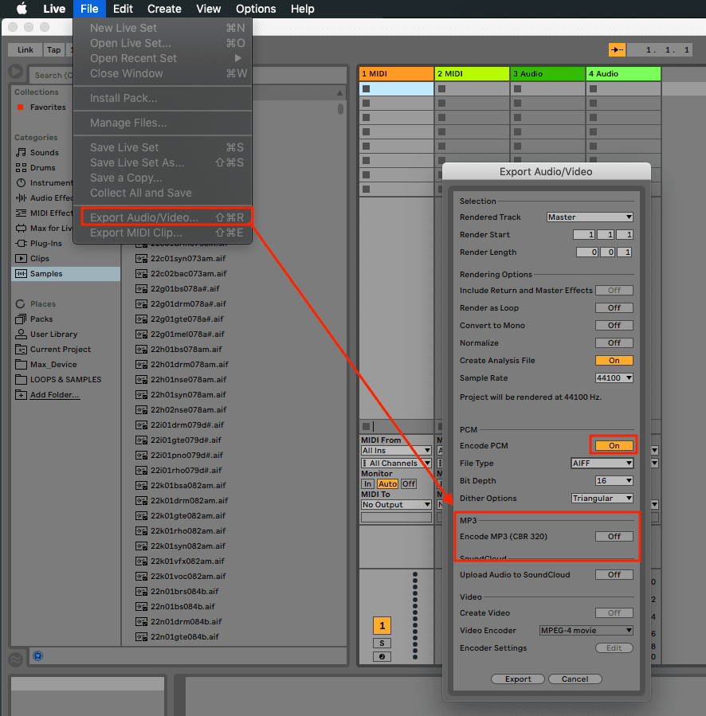Screen dimensions: 706x716
Task: Open the File Type AIFF dropdown
Action: (x=602, y=463)
